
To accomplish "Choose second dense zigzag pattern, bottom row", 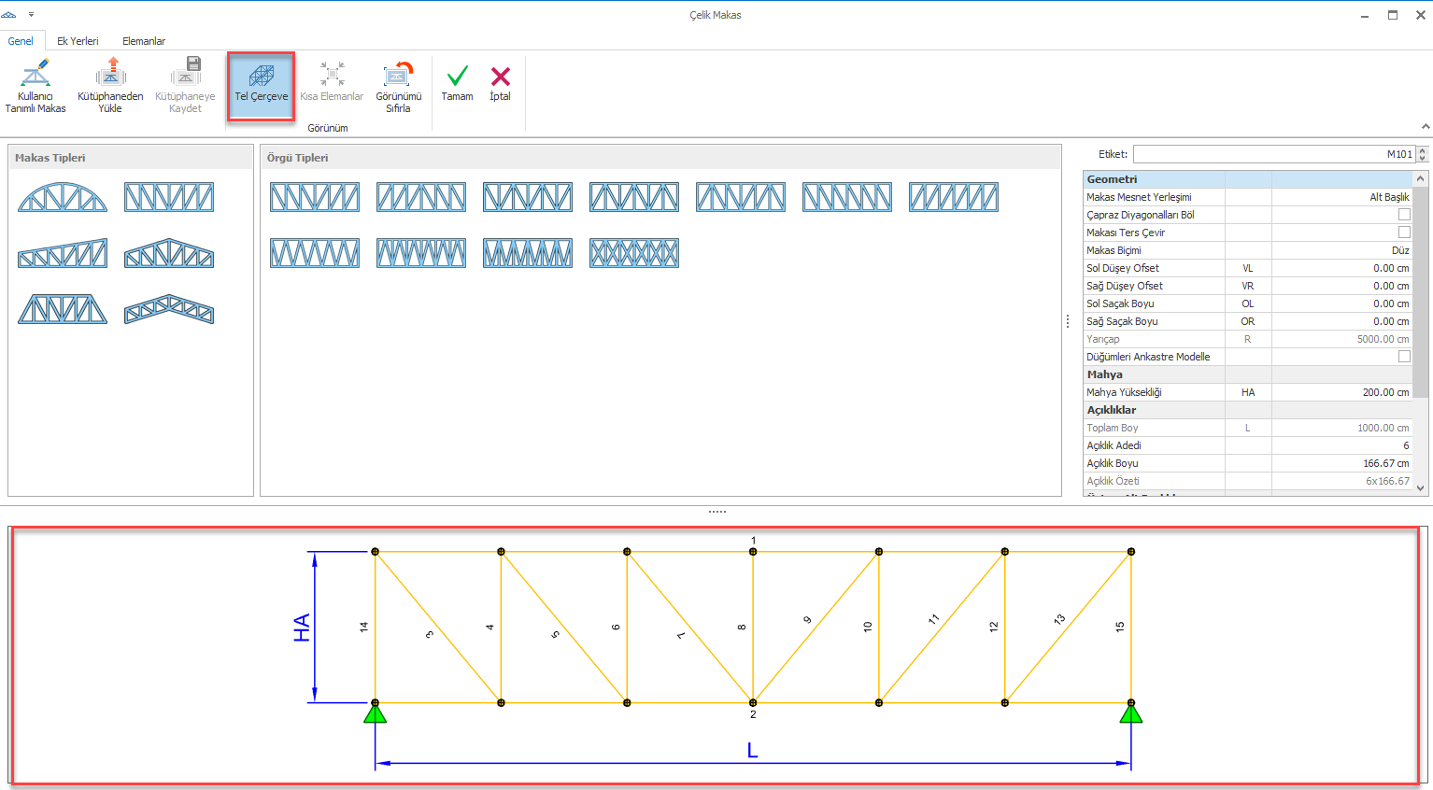I will (x=421, y=253).
